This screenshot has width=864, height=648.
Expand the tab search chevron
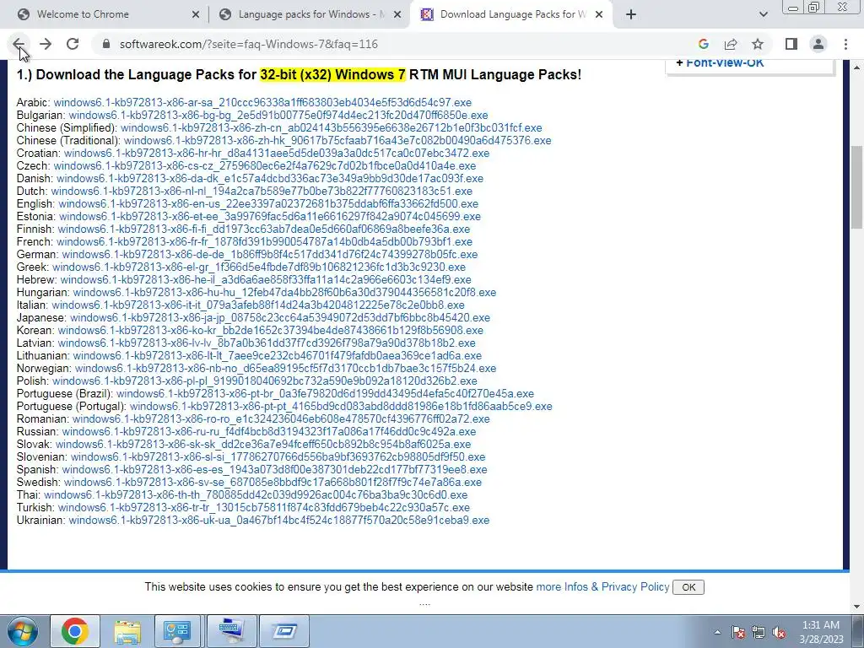coord(763,14)
